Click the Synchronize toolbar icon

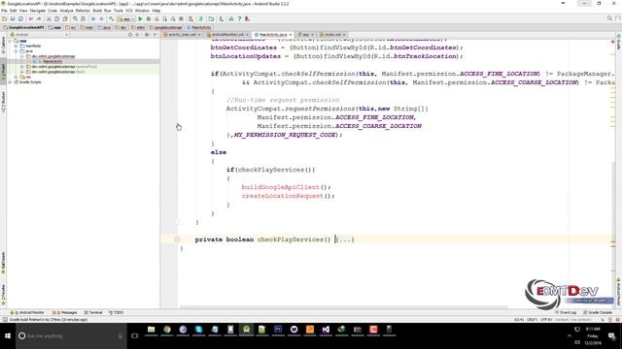[20, 18]
